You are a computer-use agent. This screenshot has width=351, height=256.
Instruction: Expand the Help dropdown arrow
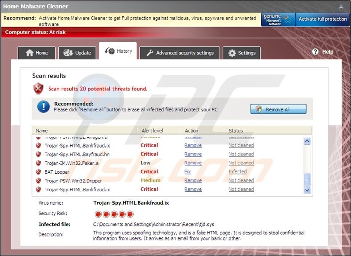(338, 51)
